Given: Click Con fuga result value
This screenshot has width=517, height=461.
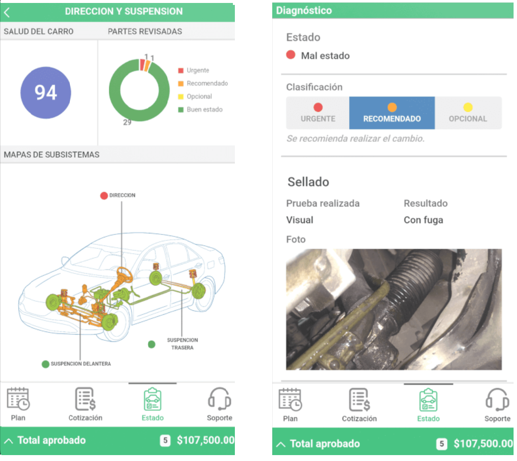Looking at the screenshot, I should tap(423, 220).
